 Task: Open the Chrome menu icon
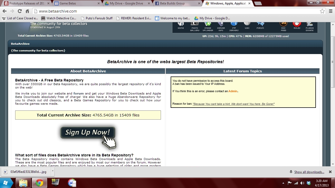pos(330,11)
